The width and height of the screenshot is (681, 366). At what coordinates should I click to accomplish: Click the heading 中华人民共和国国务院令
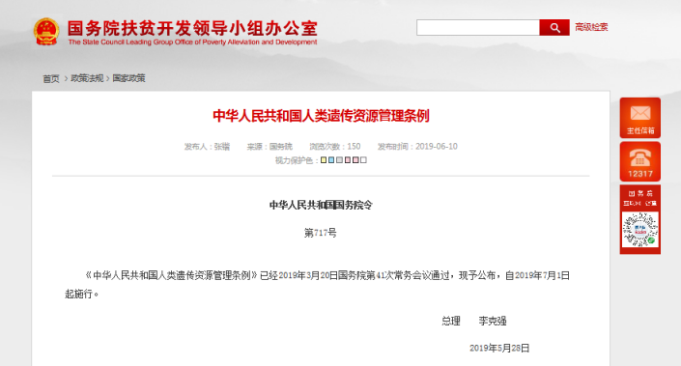tap(321, 205)
